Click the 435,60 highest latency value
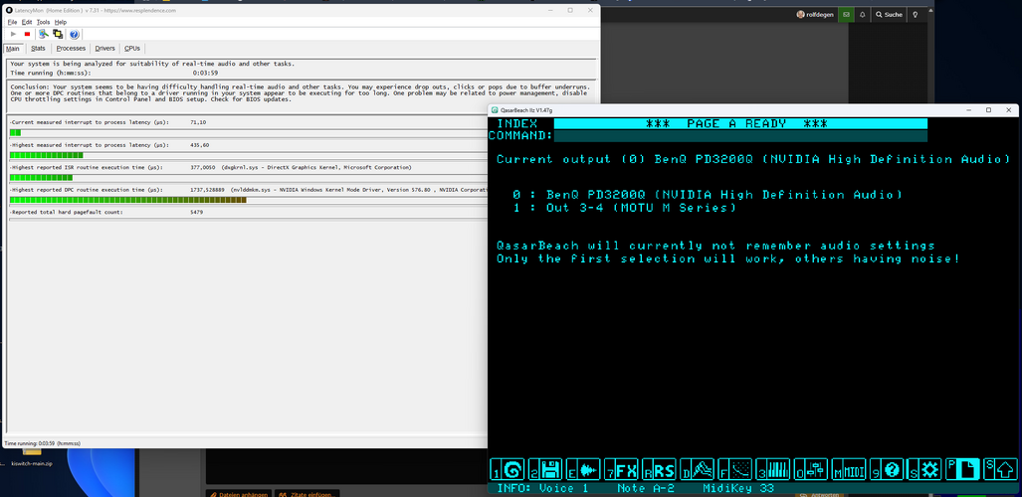The height and width of the screenshot is (497, 1022). coord(199,144)
